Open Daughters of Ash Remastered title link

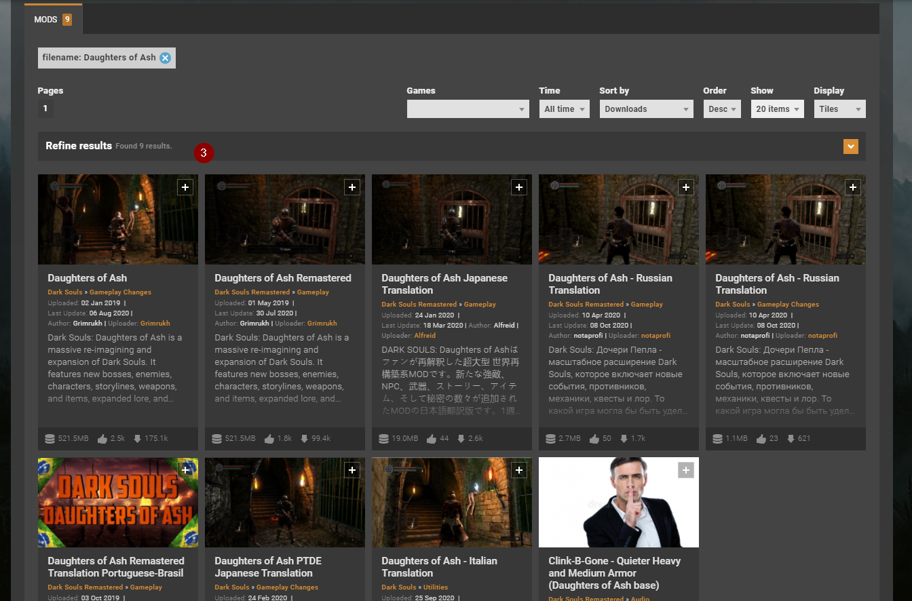(x=283, y=278)
